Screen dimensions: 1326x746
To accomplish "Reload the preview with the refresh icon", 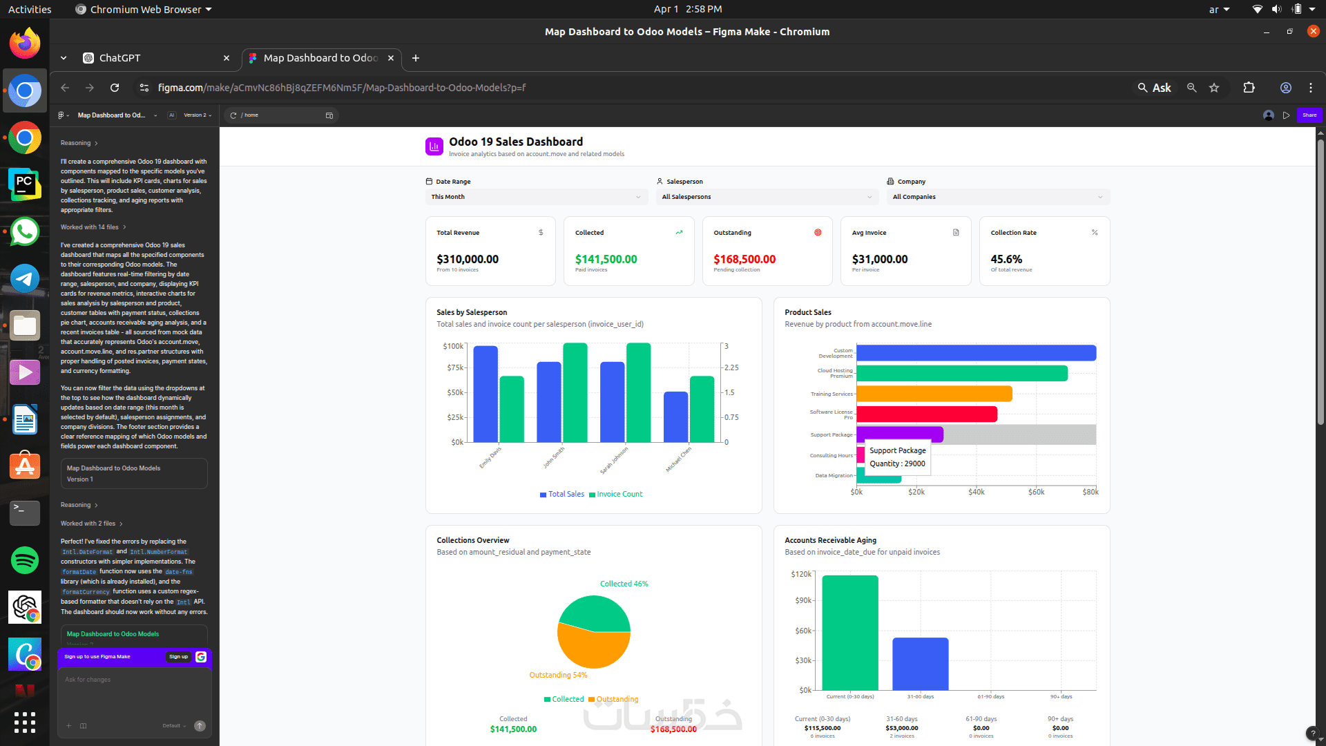I will (233, 115).
